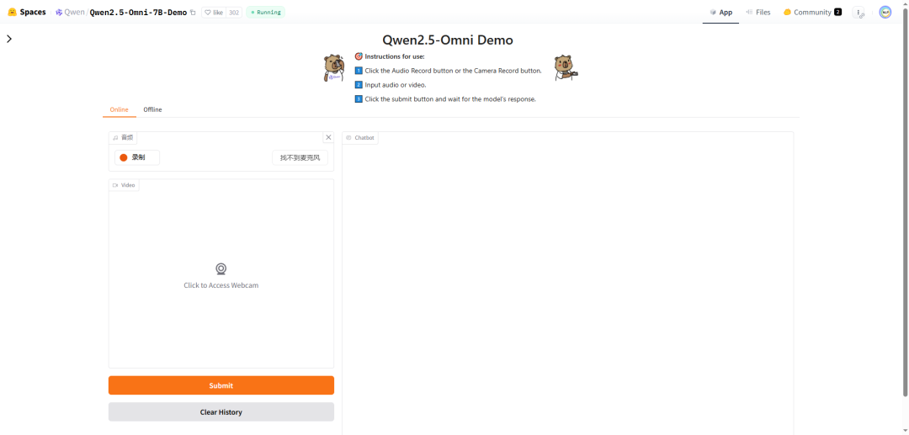
Task: Copy the space name with the copy icon
Action: coord(193,12)
